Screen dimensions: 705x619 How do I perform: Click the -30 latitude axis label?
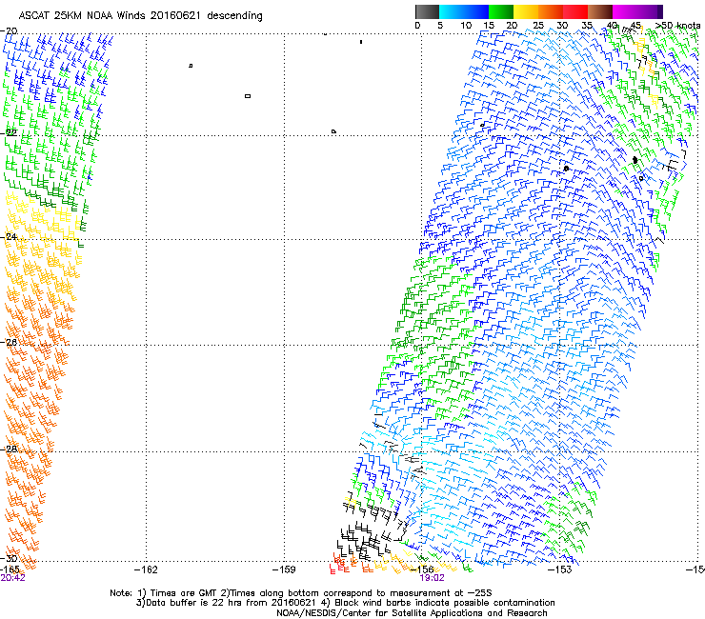9,558
